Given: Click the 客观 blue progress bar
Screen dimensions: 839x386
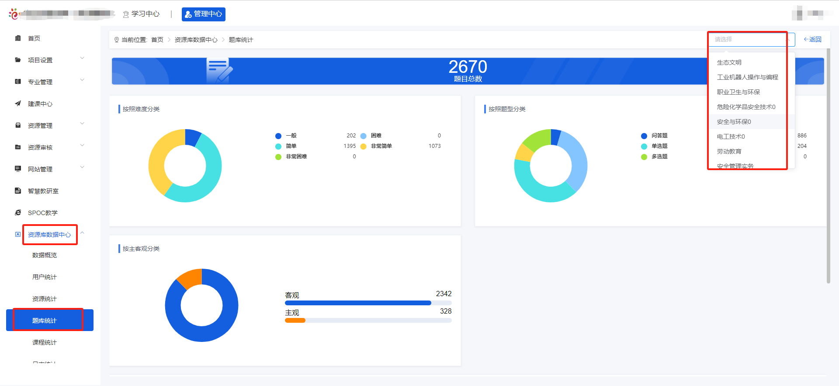Looking at the screenshot, I should (x=357, y=303).
